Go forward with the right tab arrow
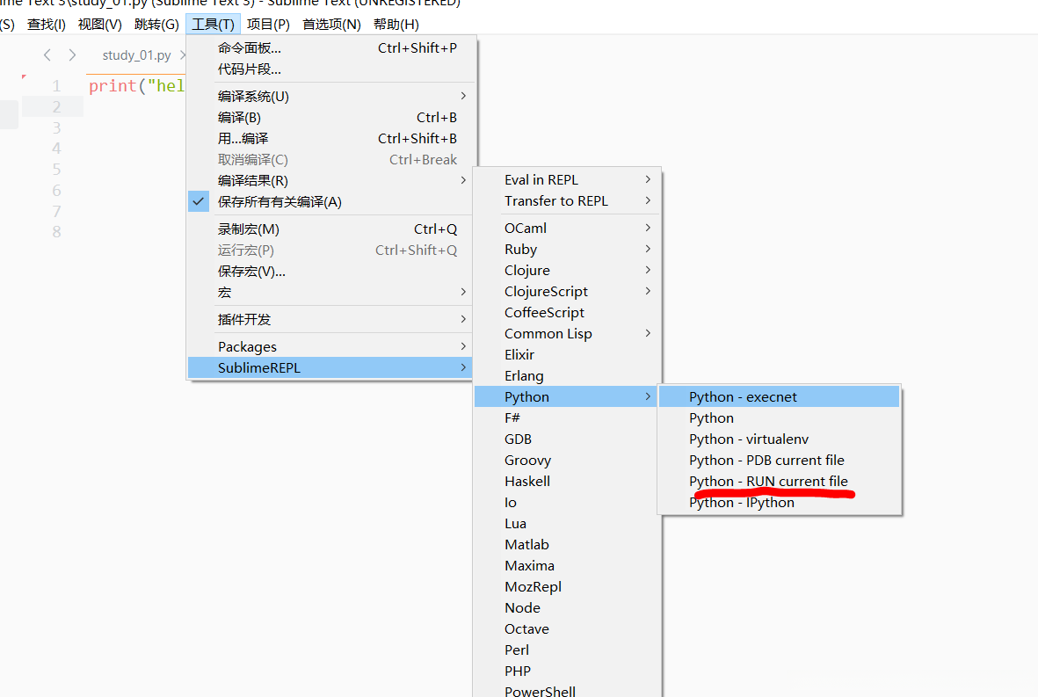Viewport: 1038px width, 697px height. (x=72, y=55)
